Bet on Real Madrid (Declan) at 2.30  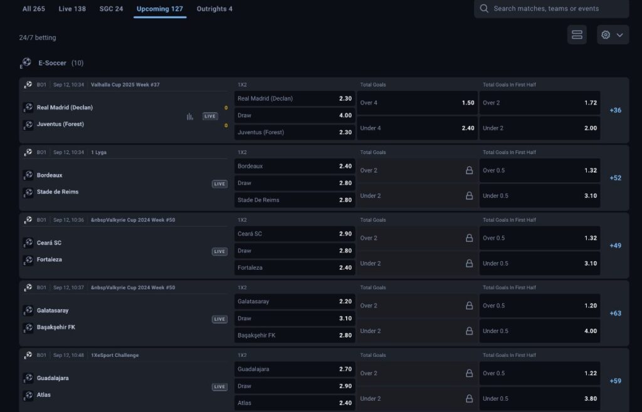pos(295,98)
